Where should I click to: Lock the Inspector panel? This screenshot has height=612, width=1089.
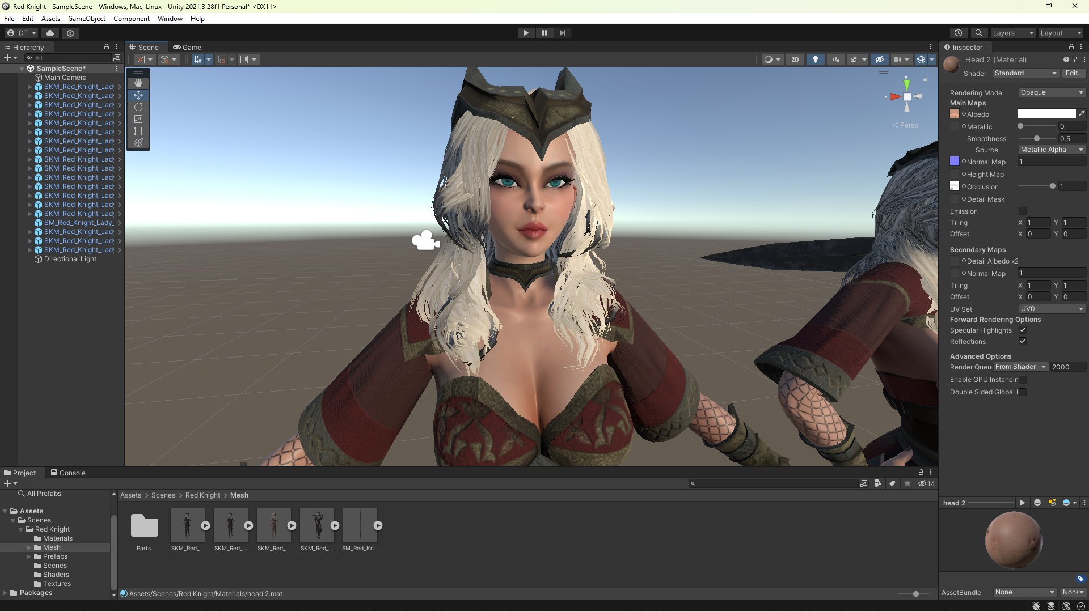[1071, 47]
